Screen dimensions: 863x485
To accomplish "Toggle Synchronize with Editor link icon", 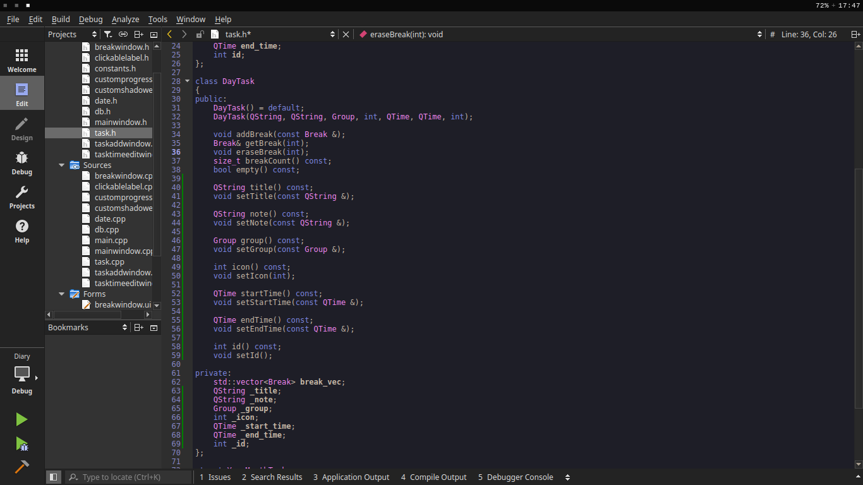I will pyautogui.click(x=123, y=34).
